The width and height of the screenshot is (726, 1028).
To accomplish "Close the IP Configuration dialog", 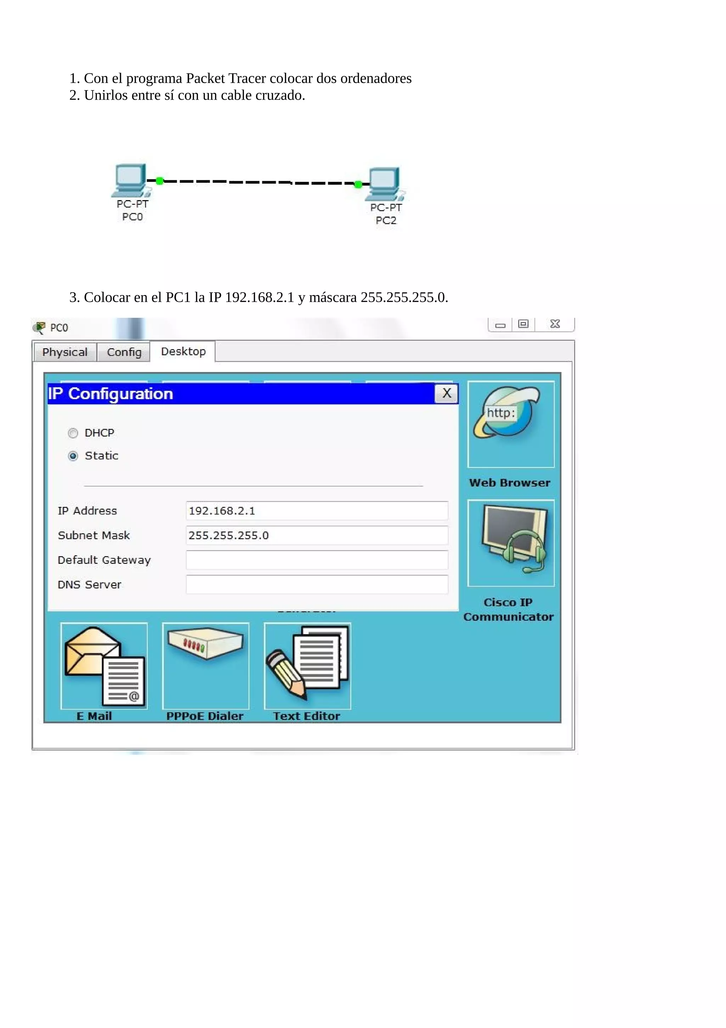I will (446, 393).
